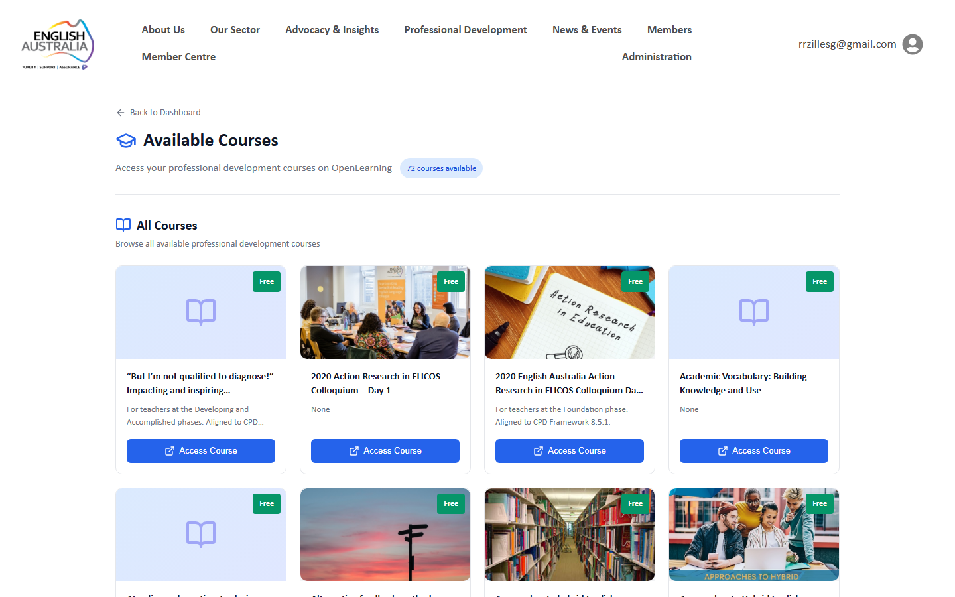
Task: Click the Free badge on the 2020 Action Research Day 1 card
Action: (x=451, y=282)
